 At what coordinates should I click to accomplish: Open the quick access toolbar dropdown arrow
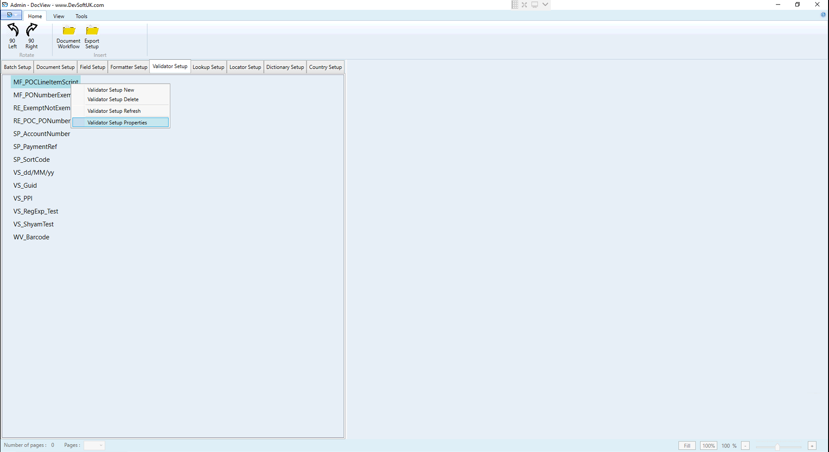[17, 15]
